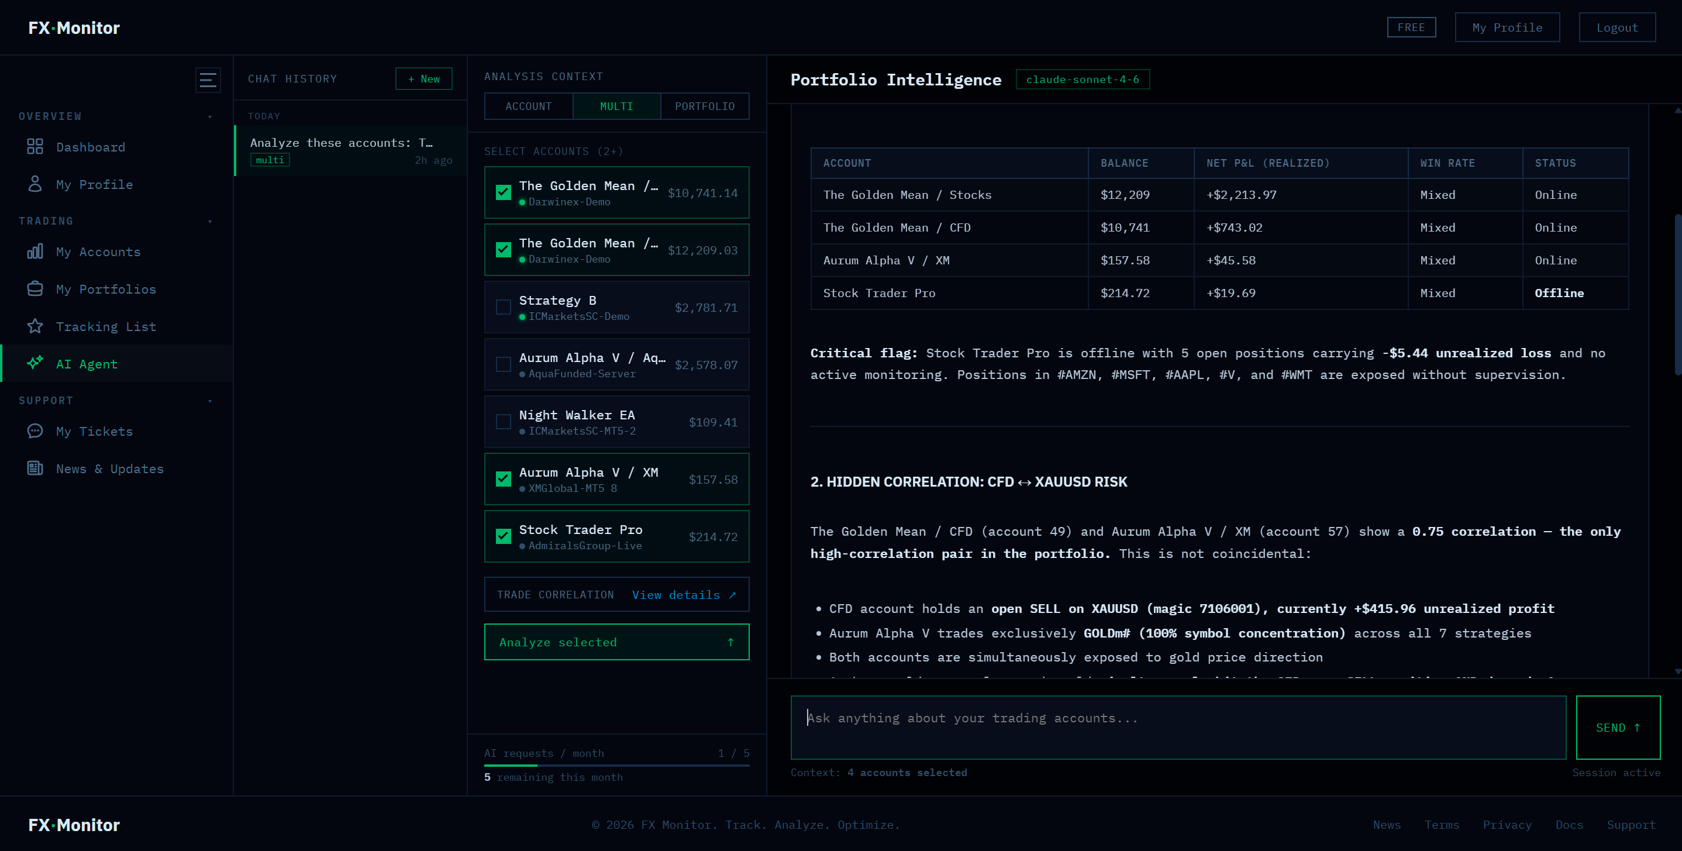Click the claude-sonnet-4-6 model badge
Viewport: 1682px width, 851px height.
tap(1083, 79)
